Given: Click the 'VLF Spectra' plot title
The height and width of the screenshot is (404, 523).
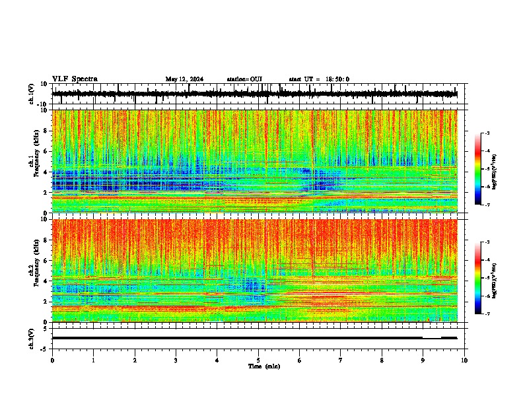Looking at the screenshot, I should [75, 79].
